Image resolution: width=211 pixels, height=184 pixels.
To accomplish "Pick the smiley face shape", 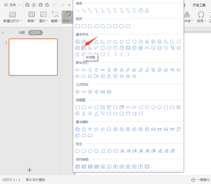I will click(160, 48).
